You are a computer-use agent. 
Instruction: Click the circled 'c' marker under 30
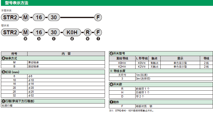tap(54, 39)
